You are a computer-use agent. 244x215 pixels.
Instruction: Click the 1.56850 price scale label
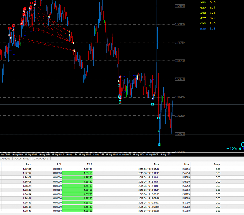(x=180, y=6)
